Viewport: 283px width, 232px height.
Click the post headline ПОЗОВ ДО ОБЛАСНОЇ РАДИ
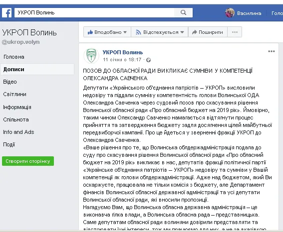click(168, 74)
